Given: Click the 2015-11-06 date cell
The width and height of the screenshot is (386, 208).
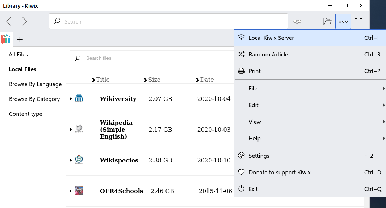Looking at the screenshot, I should coord(215,191).
